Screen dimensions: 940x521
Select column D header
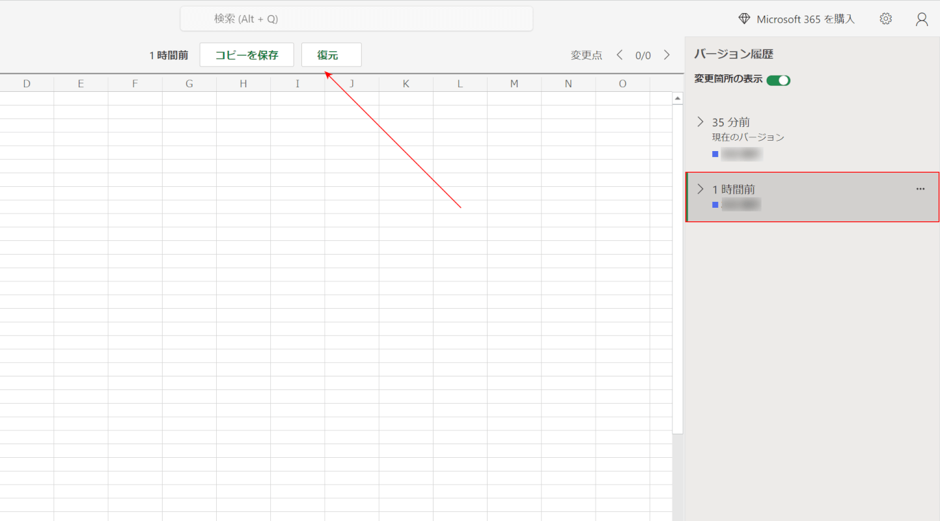tap(27, 83)
